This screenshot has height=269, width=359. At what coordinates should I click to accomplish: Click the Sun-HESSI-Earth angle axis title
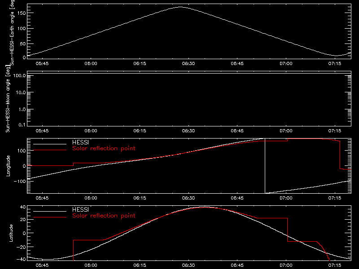point(12,32)
